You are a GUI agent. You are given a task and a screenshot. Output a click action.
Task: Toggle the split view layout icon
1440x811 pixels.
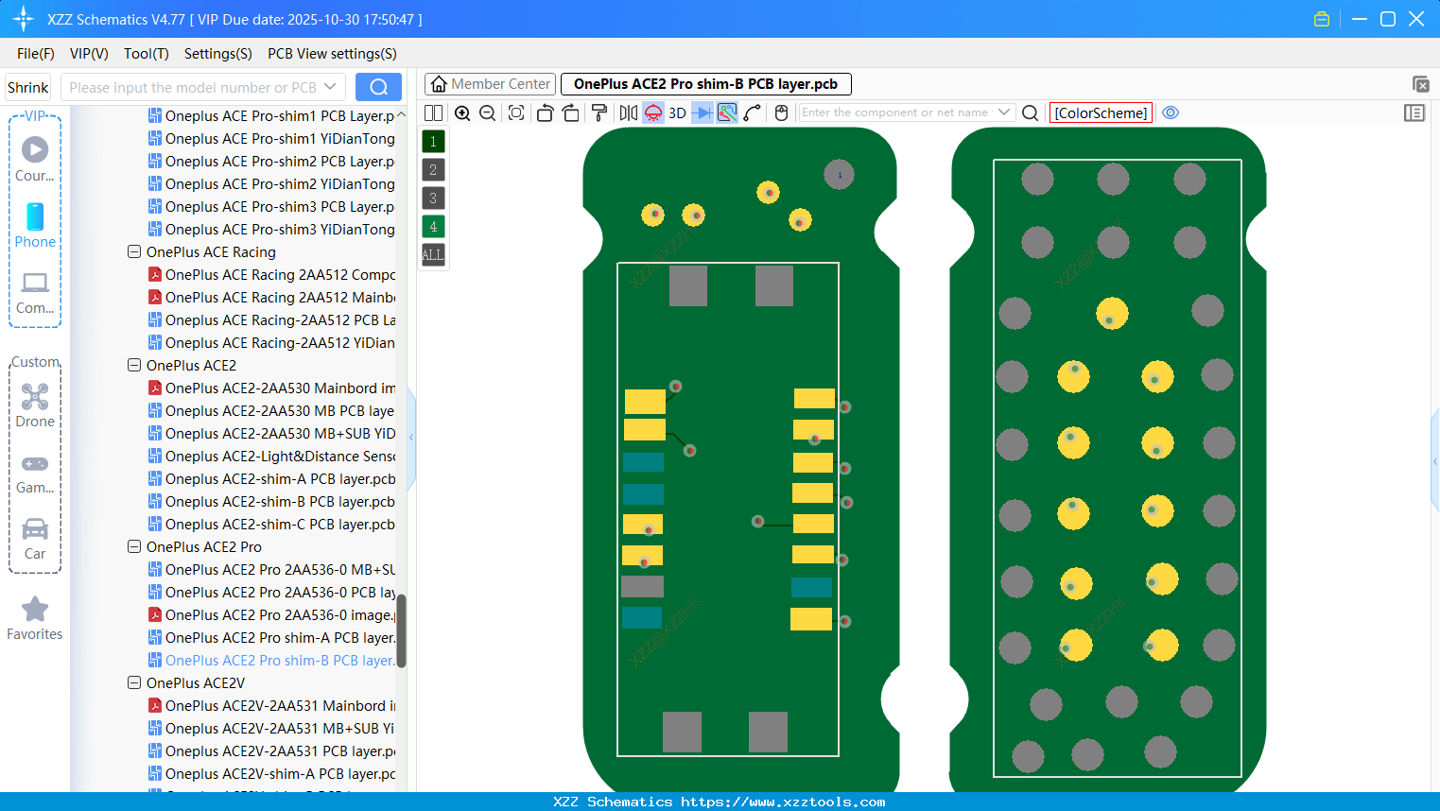point(433,113)
